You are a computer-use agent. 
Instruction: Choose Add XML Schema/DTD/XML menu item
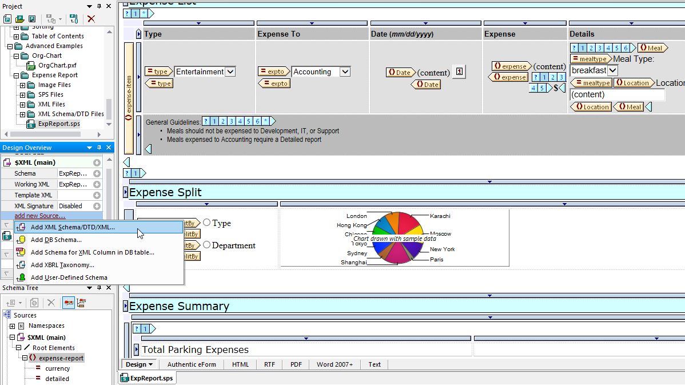(73, 227)
